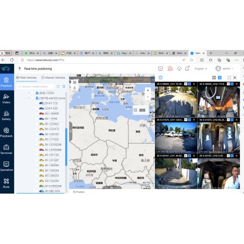Click the trash icon above video grid
This screenshot has height=244, width=244.
point(161,77)
